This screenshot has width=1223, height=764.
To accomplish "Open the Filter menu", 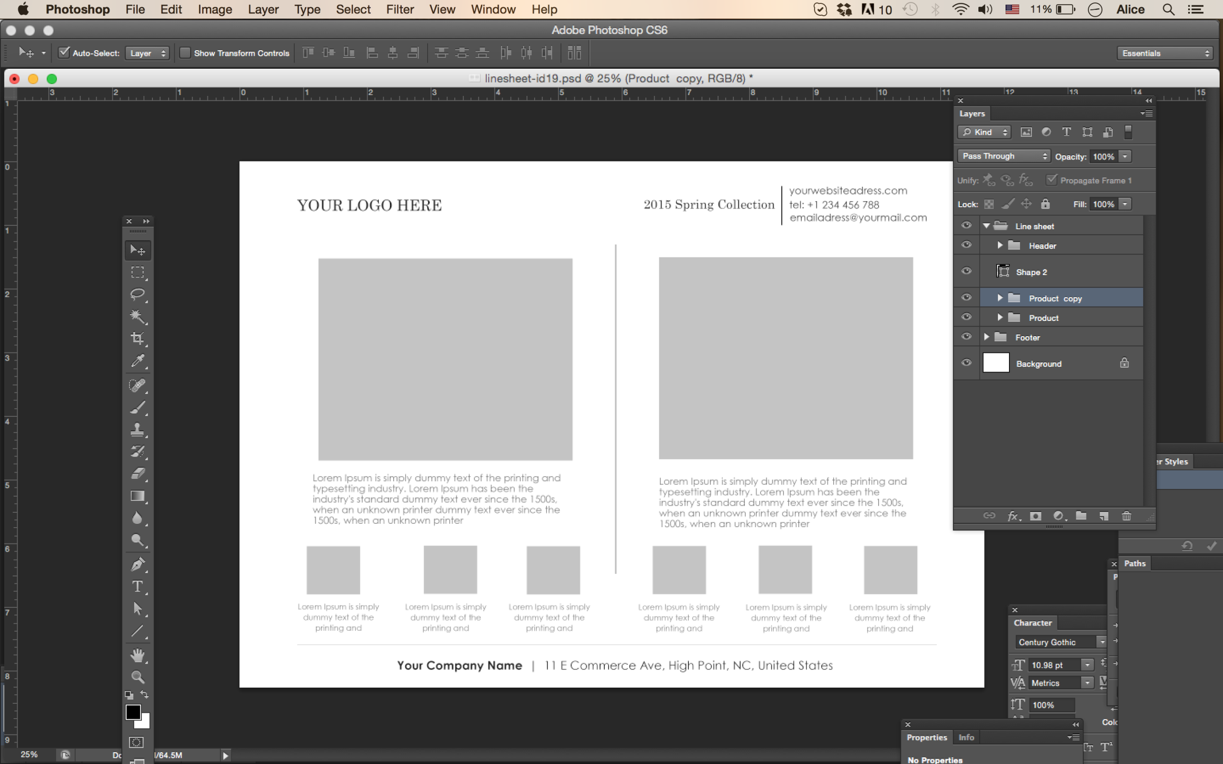I will [x=400, y=9].
